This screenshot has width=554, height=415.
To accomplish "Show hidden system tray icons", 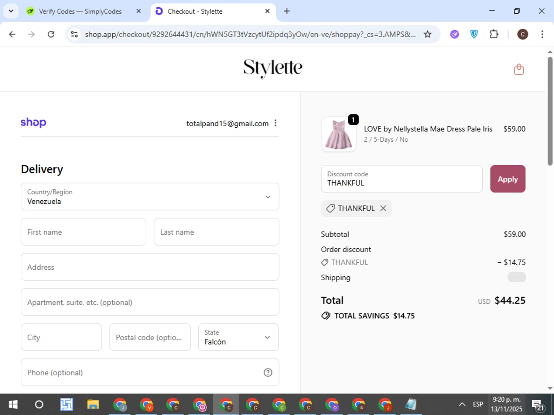I will [x=462, y=404].
